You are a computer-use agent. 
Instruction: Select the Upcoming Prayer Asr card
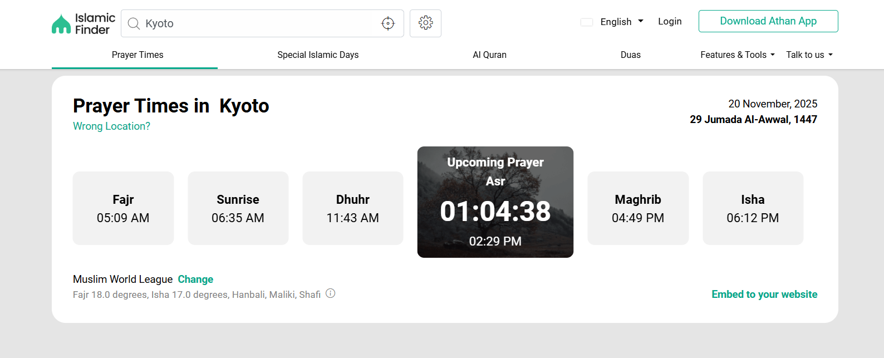pos(495,202)
